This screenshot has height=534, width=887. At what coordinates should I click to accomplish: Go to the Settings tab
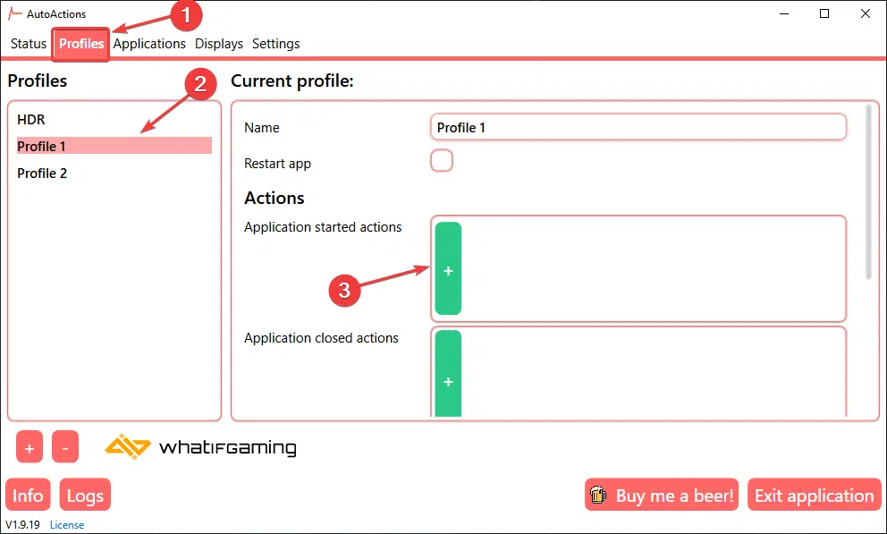pos(276,44)
